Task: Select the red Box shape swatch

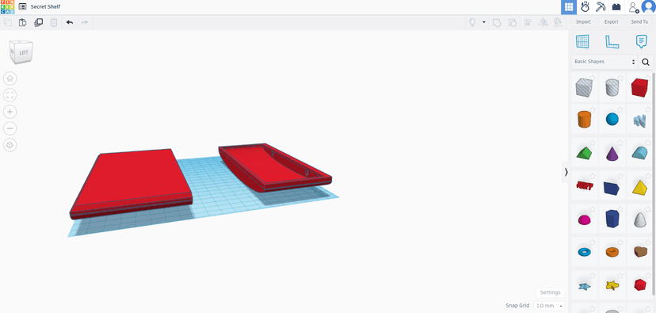Action: click(639, 87)
